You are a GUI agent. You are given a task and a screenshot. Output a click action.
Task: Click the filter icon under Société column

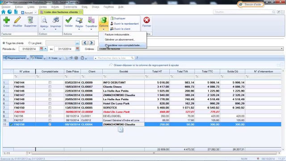point(105,76)
